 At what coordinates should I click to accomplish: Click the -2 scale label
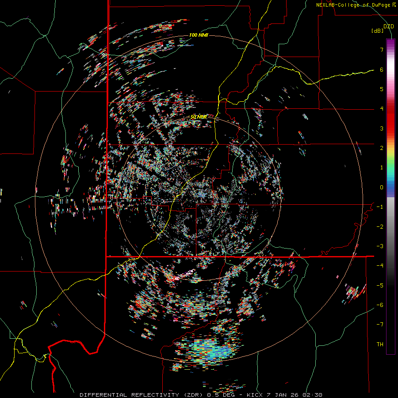point(380,227)
